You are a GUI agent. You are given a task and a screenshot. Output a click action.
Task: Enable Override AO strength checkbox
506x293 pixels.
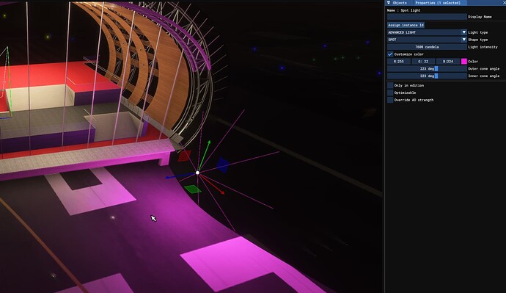(390, 100)
